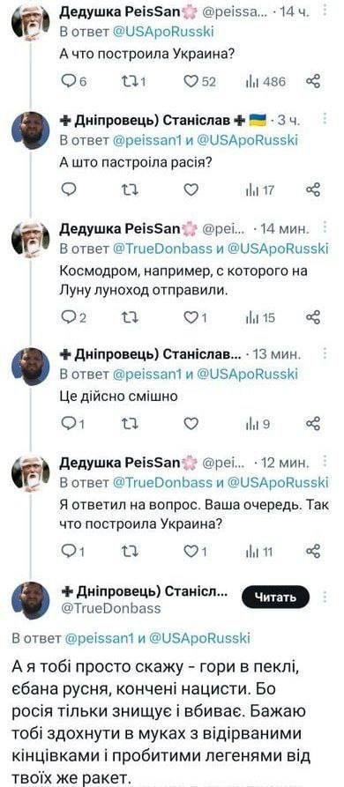Like the Космодром tweet with 1 like

click(195, 318)
